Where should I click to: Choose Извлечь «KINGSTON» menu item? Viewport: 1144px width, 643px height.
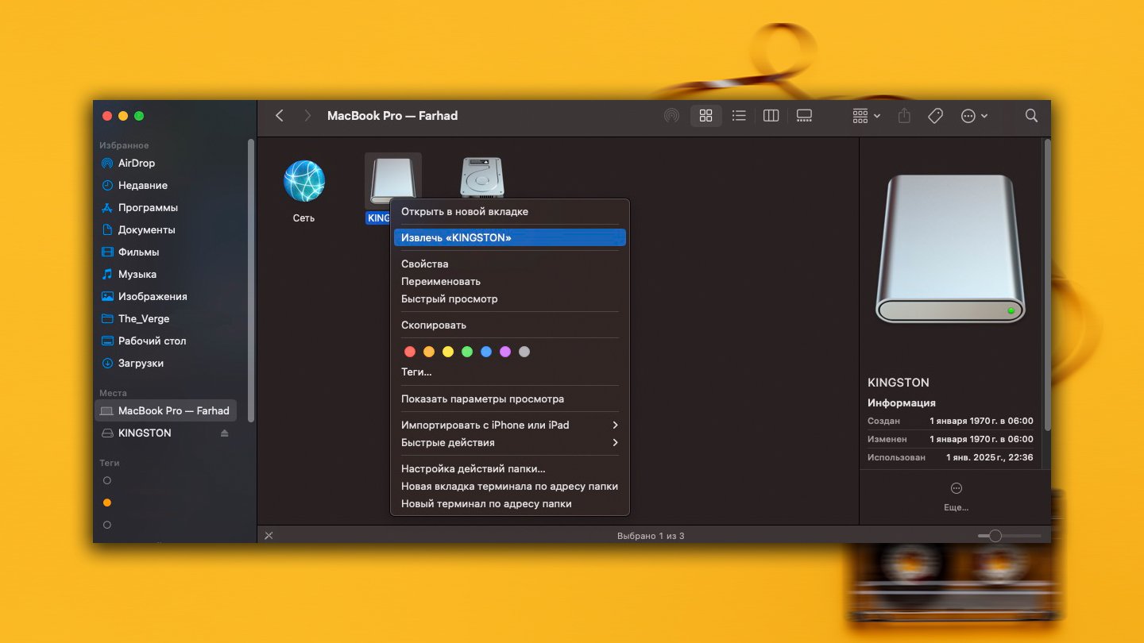click(508, 237)
